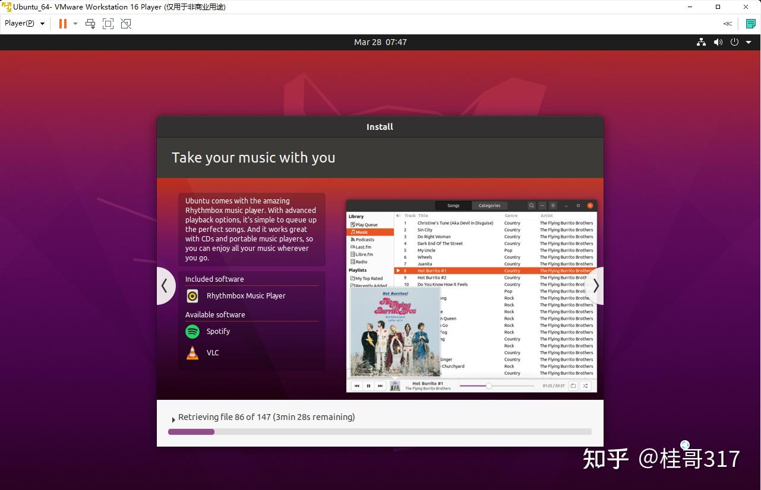Toggle VMware Unity mode icon
The height and width of the screenshot is (490, 761).
[x=126, y=24]
